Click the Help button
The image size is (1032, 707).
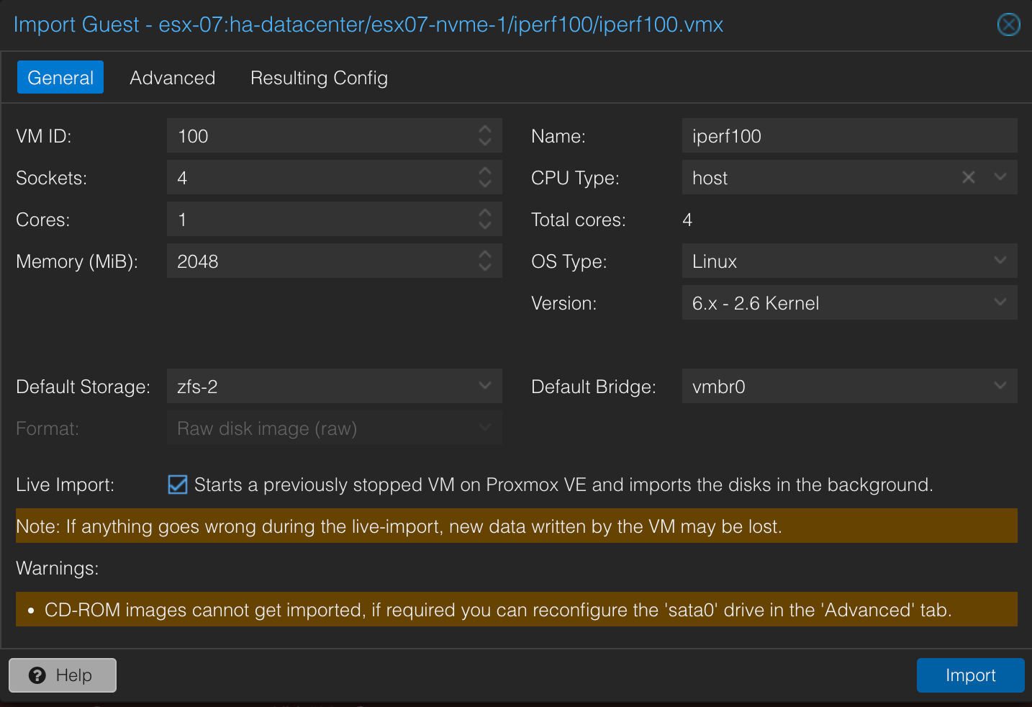point(62,675)
